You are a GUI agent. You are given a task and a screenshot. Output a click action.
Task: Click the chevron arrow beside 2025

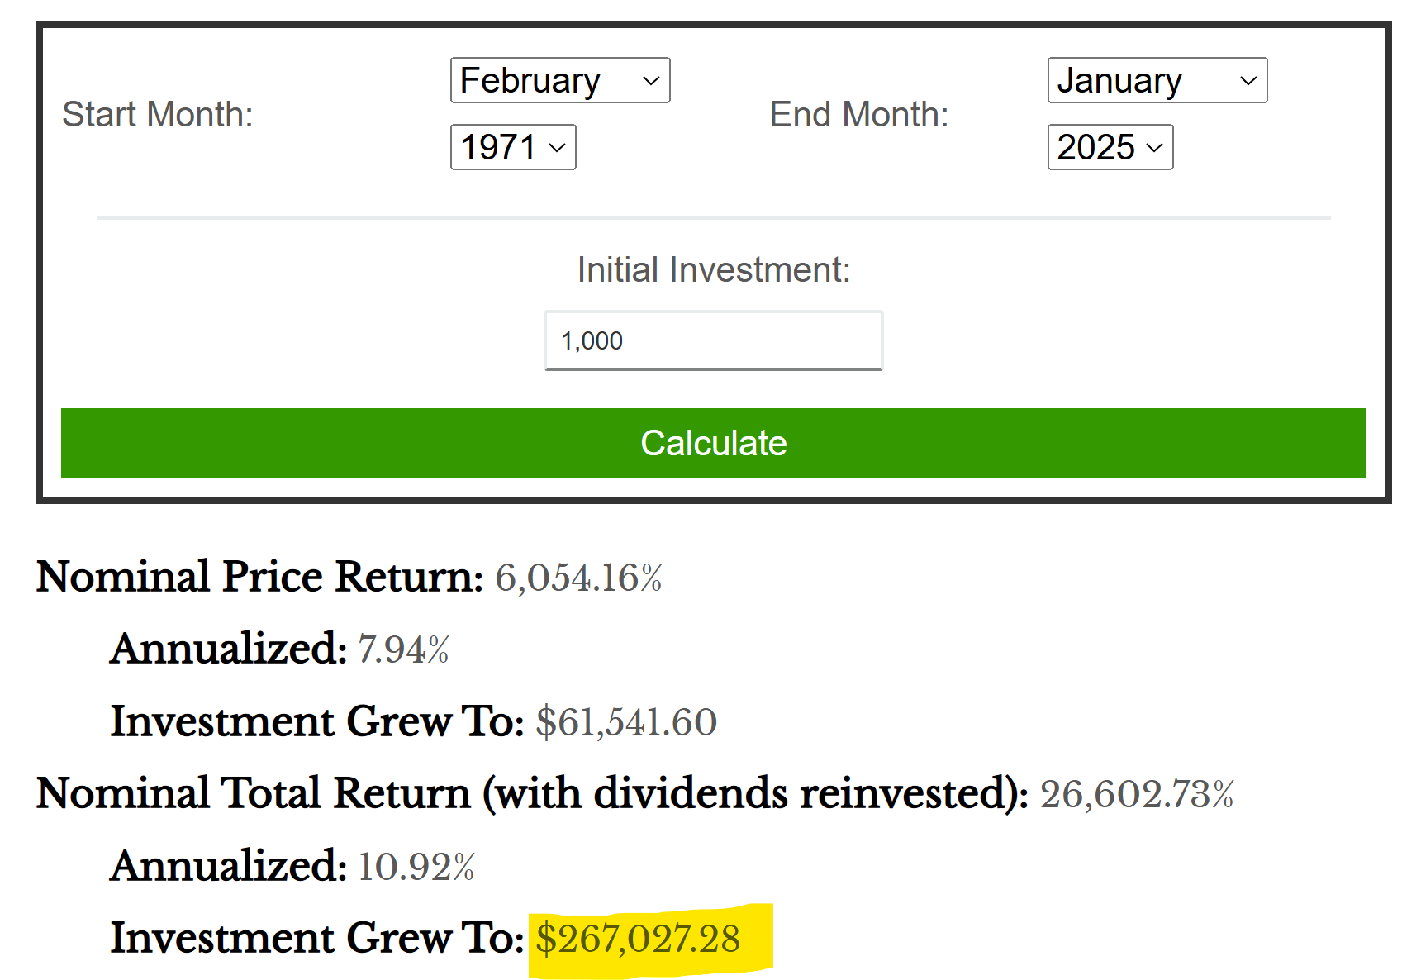1155,148
